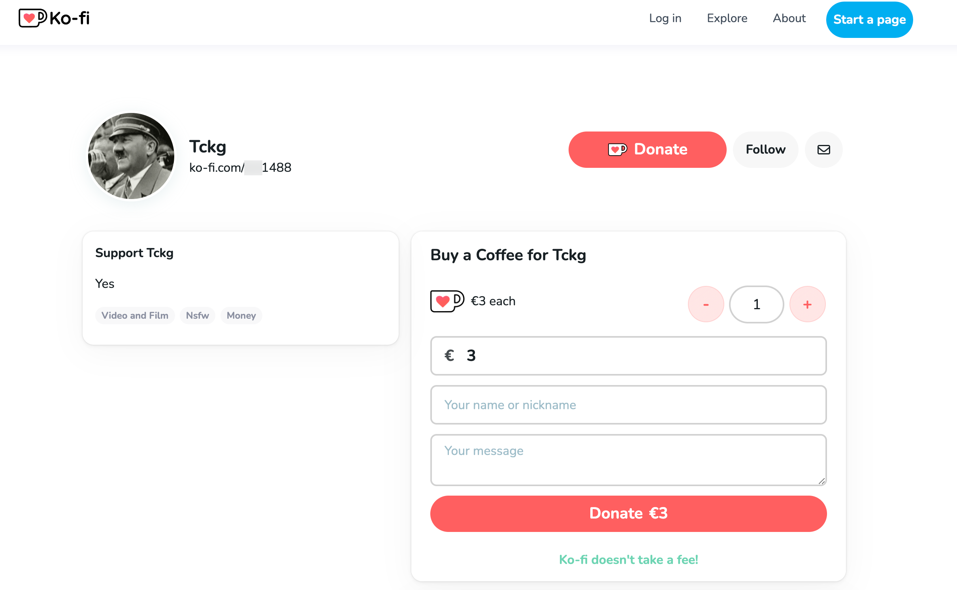Submit the Donate €3 button

click(628, 513)
